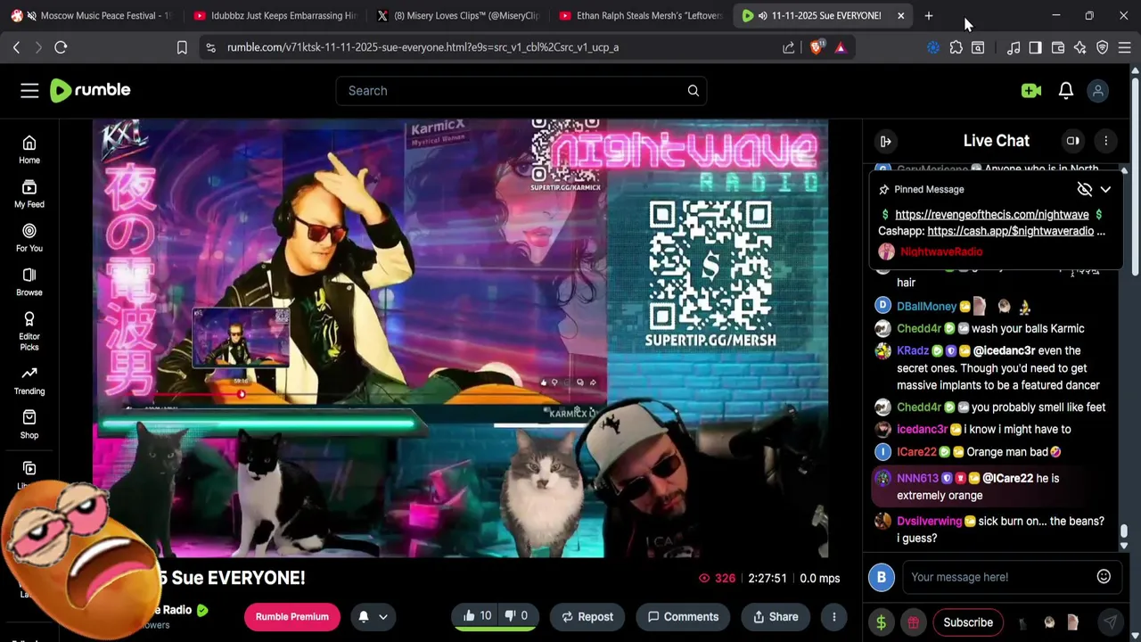Click the share page icon in address bar
Viewport: 1141px width, 642px height.
789,47
